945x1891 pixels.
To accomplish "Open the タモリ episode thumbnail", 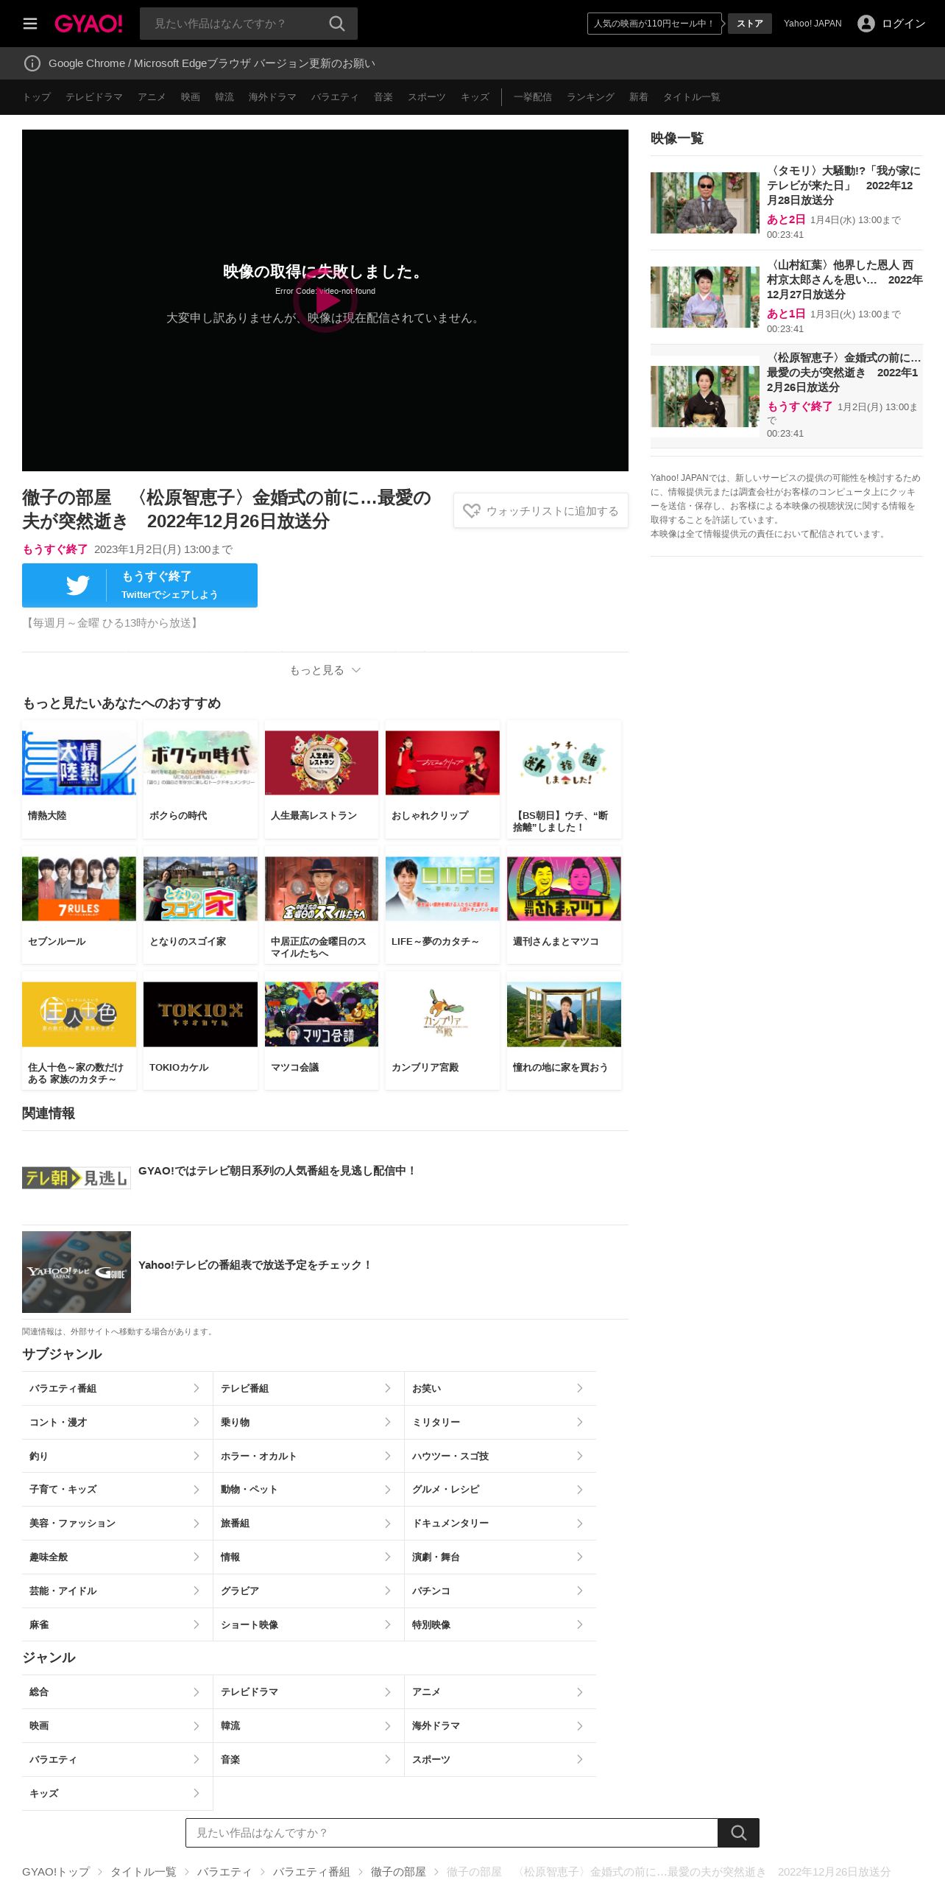I will coord(705,203).
